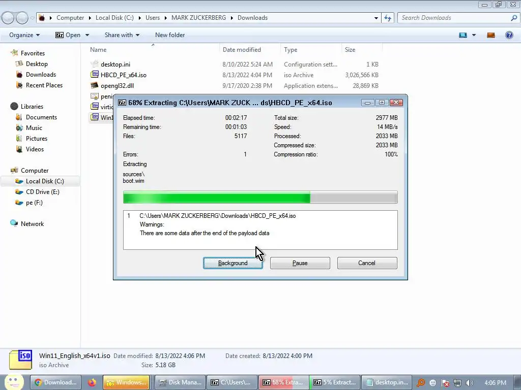521x390 pixels.
Task: Expand the Open dropdown arrow
Action: pyautogui.click(x=88, y=35)
